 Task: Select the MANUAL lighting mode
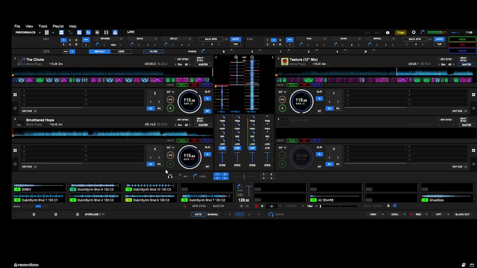click(213, 214)
